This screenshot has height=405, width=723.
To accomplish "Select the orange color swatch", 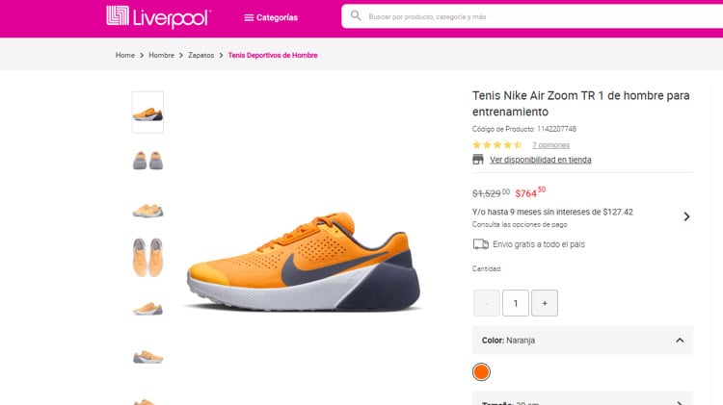I will point(481,372).
